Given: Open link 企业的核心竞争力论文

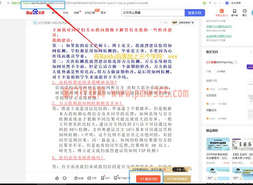Looking at the screenshot, I should [x=219, y=36].
